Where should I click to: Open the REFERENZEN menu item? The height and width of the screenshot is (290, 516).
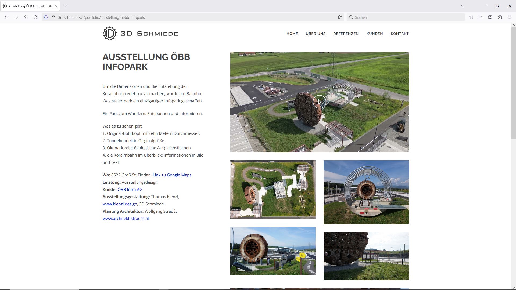(346, 34)
